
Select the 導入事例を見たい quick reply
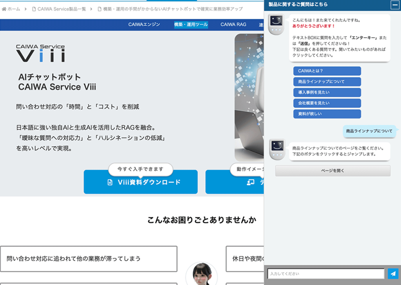[x=327, y=92]
